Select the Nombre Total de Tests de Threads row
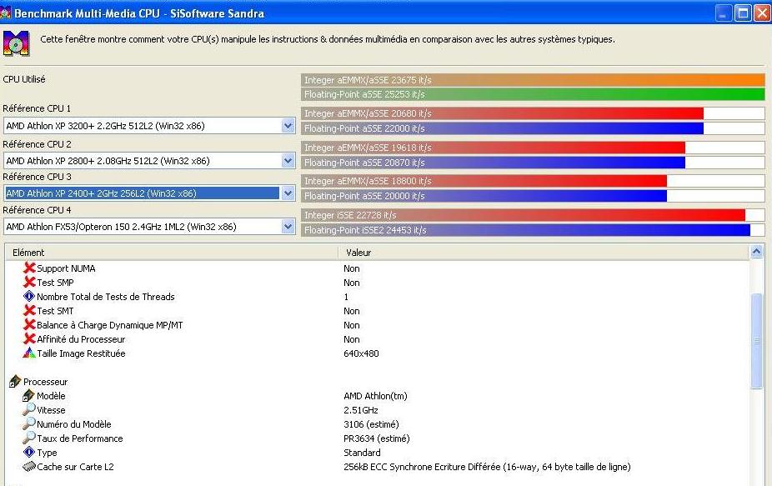This screenshot has height=486, width=772. [105, 297]
